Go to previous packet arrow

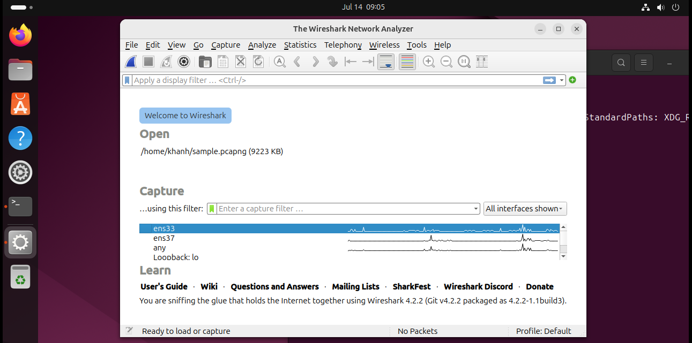click(297, 62)
